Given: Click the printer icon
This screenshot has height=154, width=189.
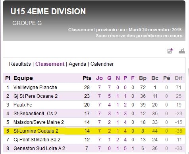Looking at the screenshot, I should (182, 51).
